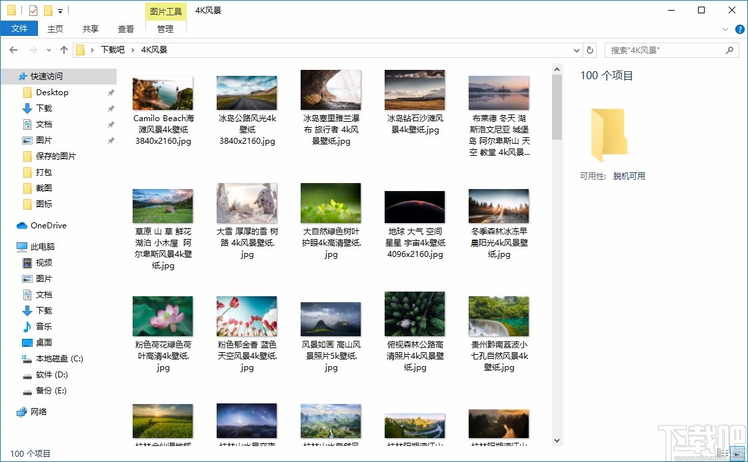Click the search magnifier icon

(x=729, y=50)
